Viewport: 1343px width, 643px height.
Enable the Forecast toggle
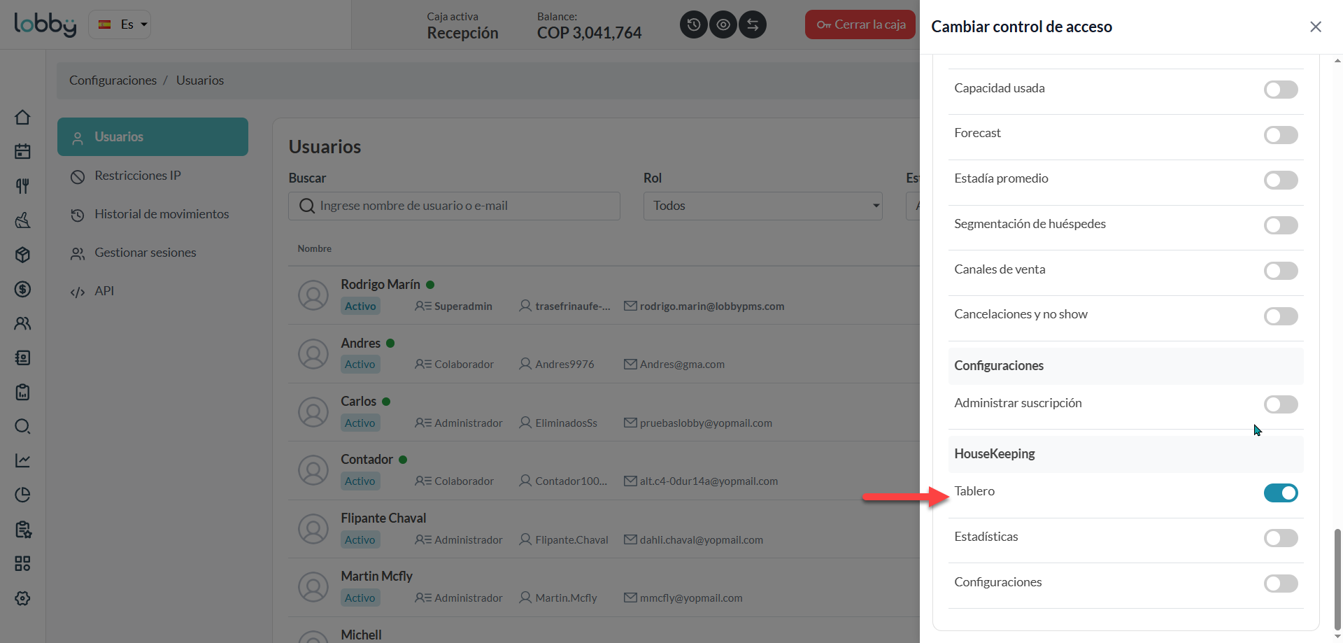click(x=1281, y=134)
